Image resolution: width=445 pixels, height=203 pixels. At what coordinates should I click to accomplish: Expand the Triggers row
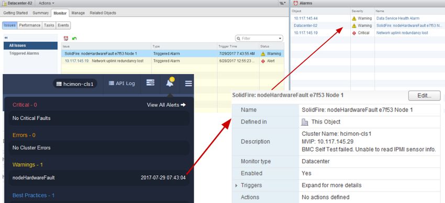(236, 185)
